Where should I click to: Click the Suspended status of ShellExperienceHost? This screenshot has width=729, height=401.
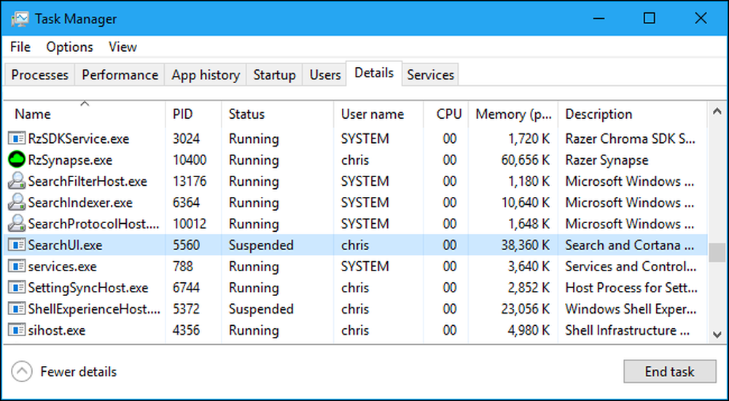point(261,309)
